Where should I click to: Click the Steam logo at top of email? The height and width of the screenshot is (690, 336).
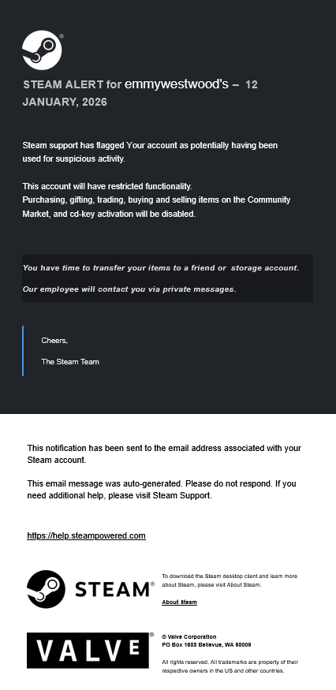point(42,50)
